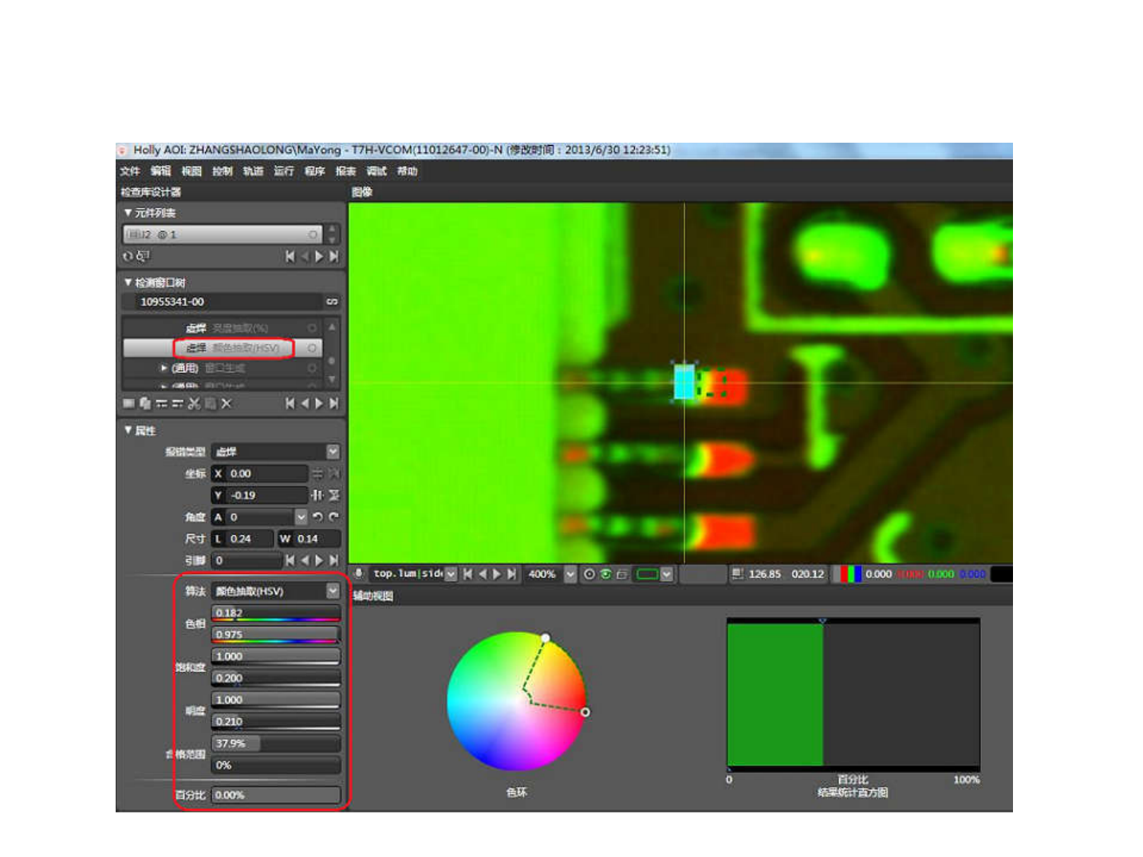
Task: Click the refresh icon under component list
Action: pos(128,257)
